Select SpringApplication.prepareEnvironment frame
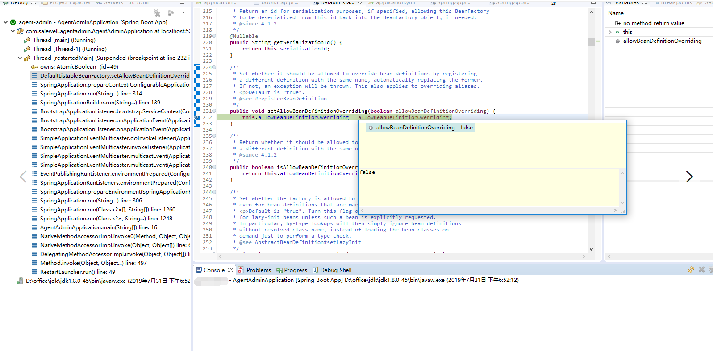The width and height of the screenshot is (713, 351). click(110, 192)
